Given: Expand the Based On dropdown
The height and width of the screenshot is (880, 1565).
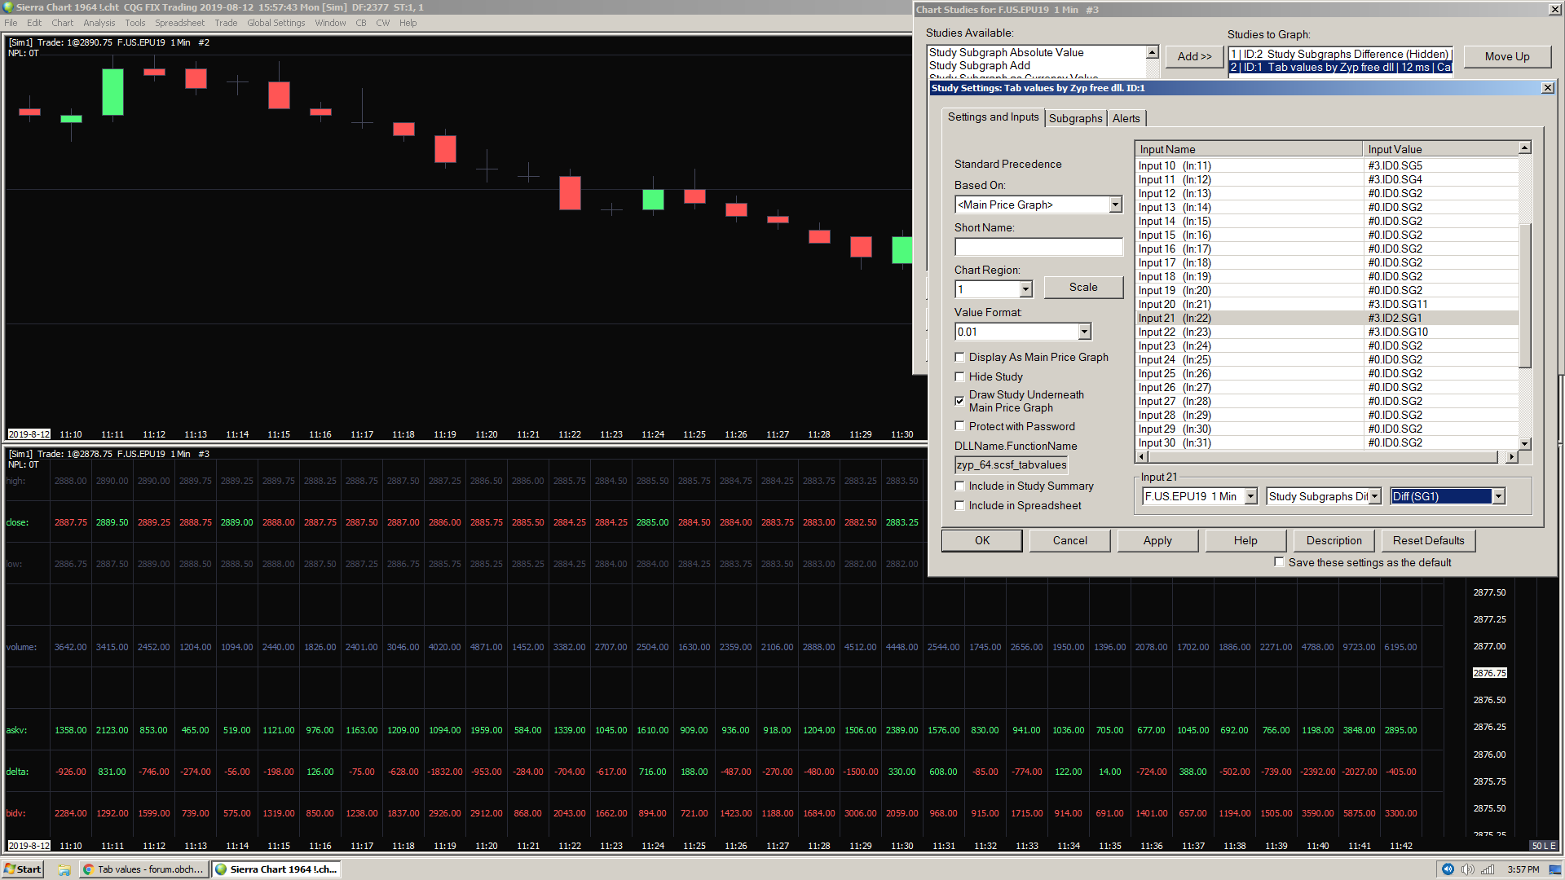Looking at the screenshot, I should (1115, 205).
